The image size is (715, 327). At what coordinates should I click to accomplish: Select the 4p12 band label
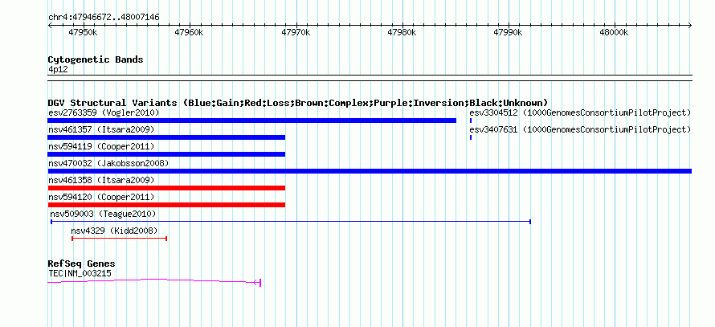pos(58,70)
